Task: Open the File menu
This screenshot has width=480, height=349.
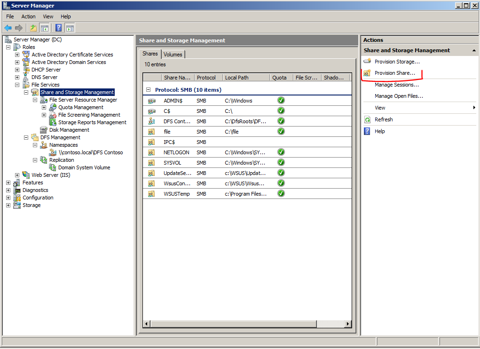Action: pos(10,16)
